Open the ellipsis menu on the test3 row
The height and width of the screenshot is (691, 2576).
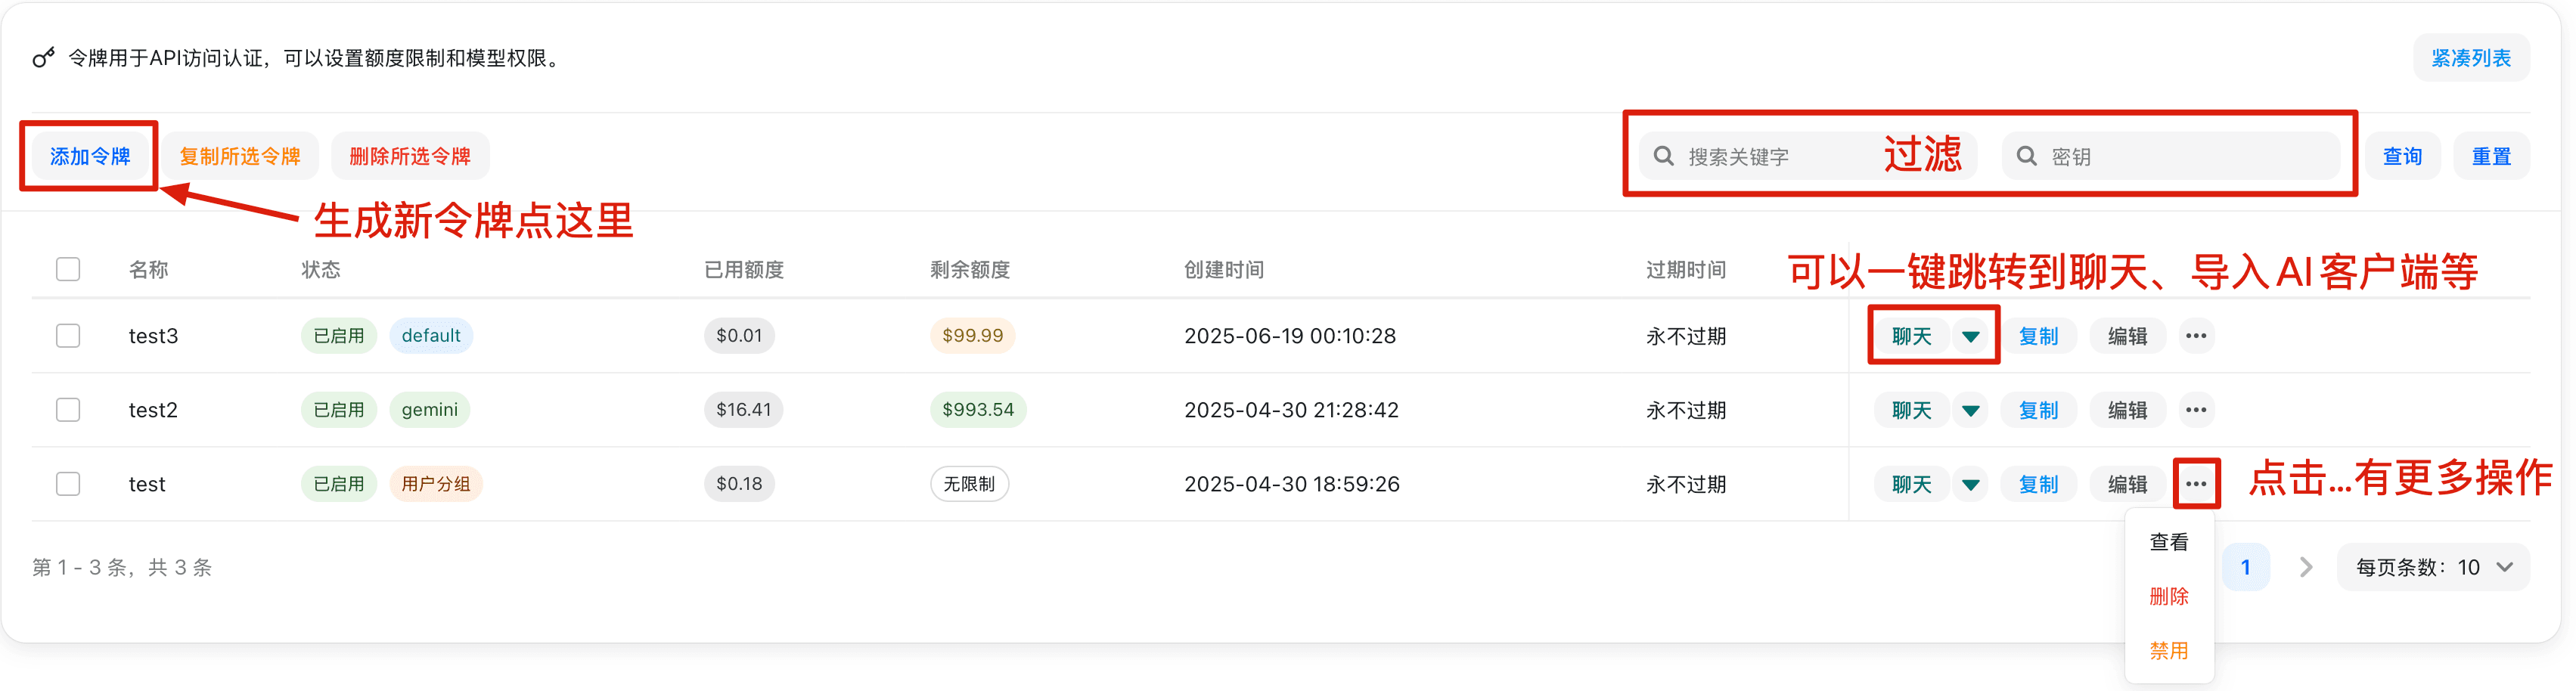click(2196, 335)
